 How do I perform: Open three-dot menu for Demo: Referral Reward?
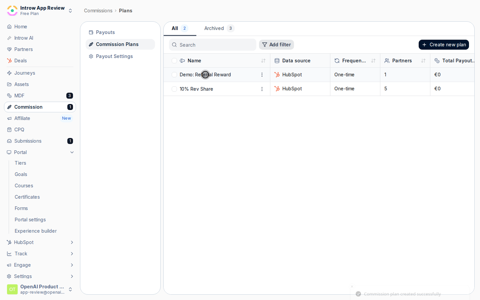(262, 75)
